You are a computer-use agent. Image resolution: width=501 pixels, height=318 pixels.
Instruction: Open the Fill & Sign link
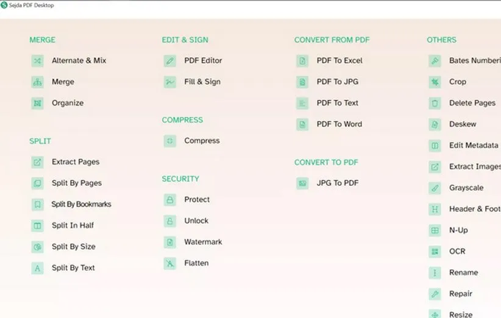point(202,82)
